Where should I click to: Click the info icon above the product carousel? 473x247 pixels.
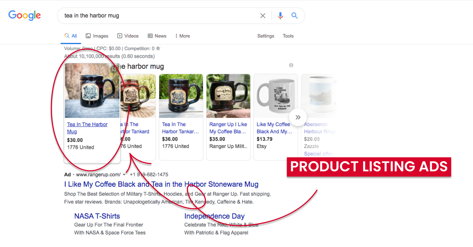pos(291,65)
